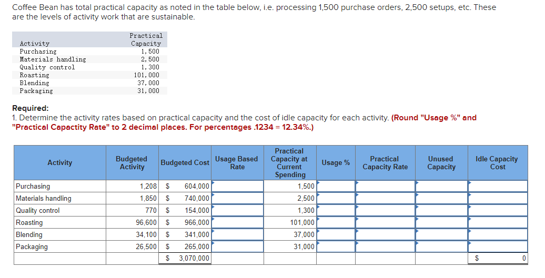Select the Practical Capacity header in upper table
Screen dimensions: 545x278
(x=146, y=39)
